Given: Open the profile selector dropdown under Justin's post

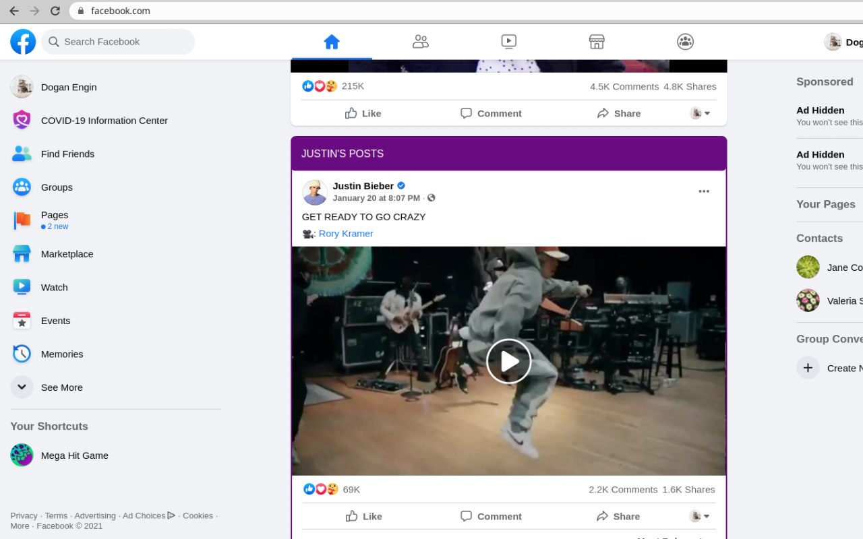Looking at the screenshot, I should [x=700, y=516].
